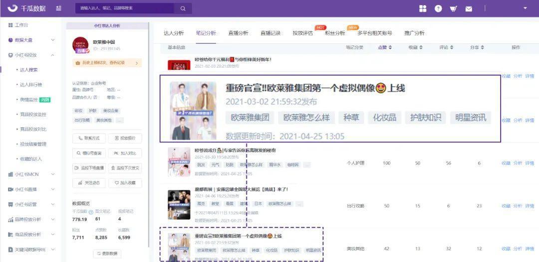Open the mail messages icon
Image resolution: width=539 pixels, height=262 pixels.
click(469, 9)
